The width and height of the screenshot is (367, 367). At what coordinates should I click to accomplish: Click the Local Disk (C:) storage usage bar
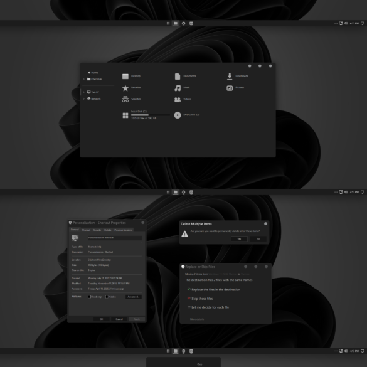tap(151, 115)
